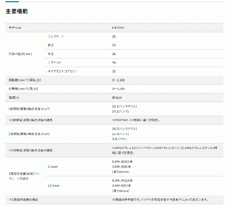Select the 14.1(ハンマ) vibration value
Screen dimensions: 231x206
pyautogui.click(x=120, y=112)
